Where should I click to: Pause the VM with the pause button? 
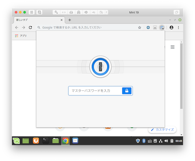point(32,12)
